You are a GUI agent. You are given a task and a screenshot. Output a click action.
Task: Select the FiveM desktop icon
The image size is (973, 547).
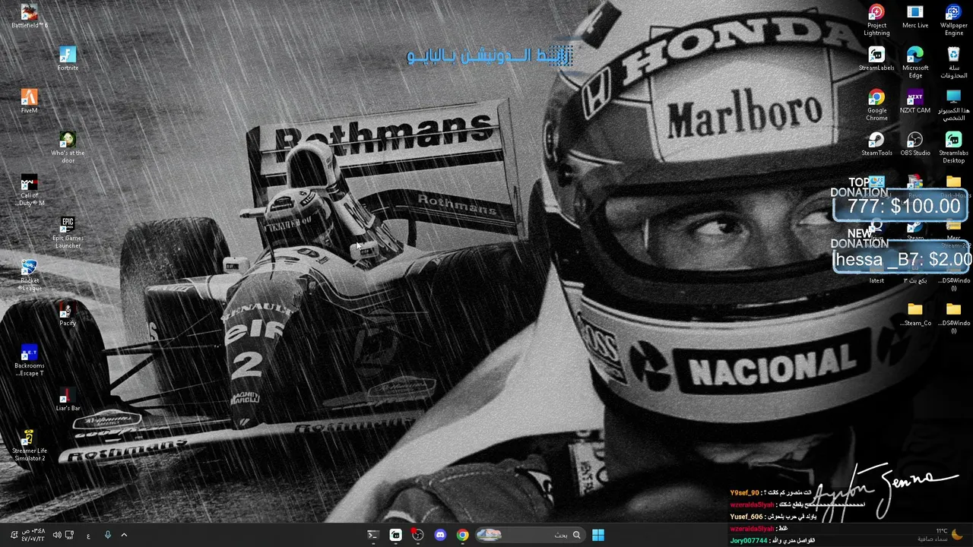tap(29, 102)
